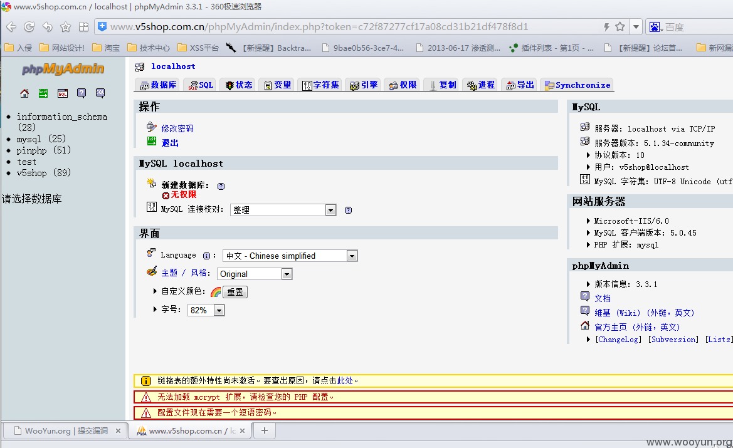Click the documentation icon beside 文档
The width and height of the screenshot is (733, 448).
click(x=585, y=296)
